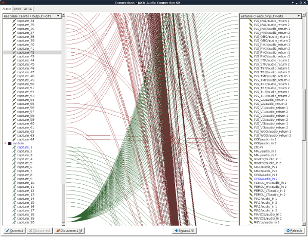Collapse the system client tree node
Viewport: 308px width, 237px height.
coord(5,143)
